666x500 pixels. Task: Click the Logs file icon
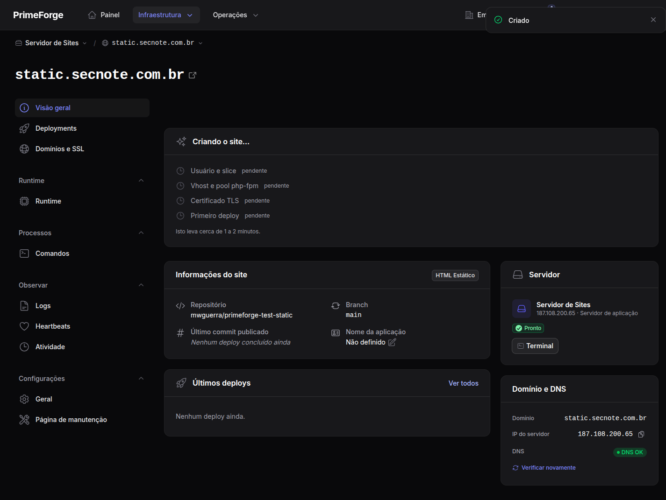coord(24,306)
